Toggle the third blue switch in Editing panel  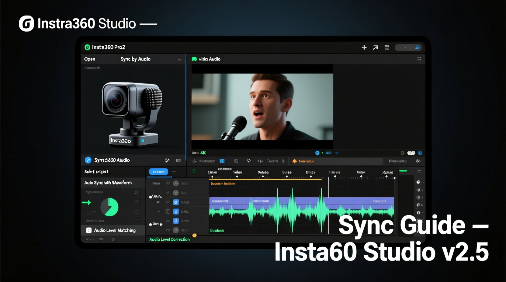click(176, 221)
